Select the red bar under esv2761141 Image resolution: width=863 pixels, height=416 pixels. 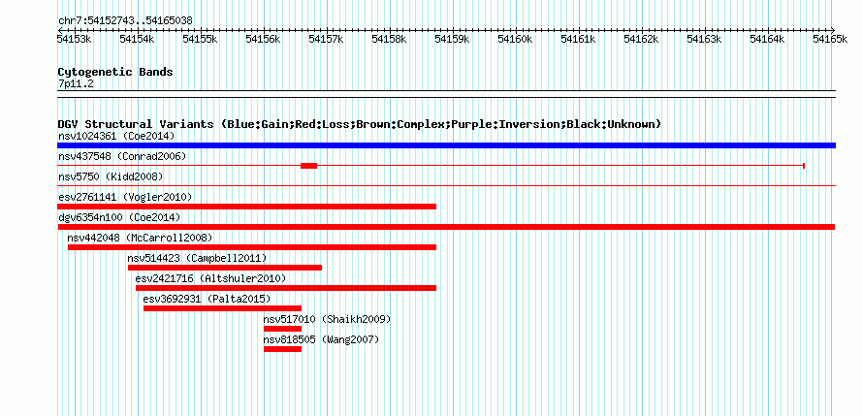[x=246, y=207]
